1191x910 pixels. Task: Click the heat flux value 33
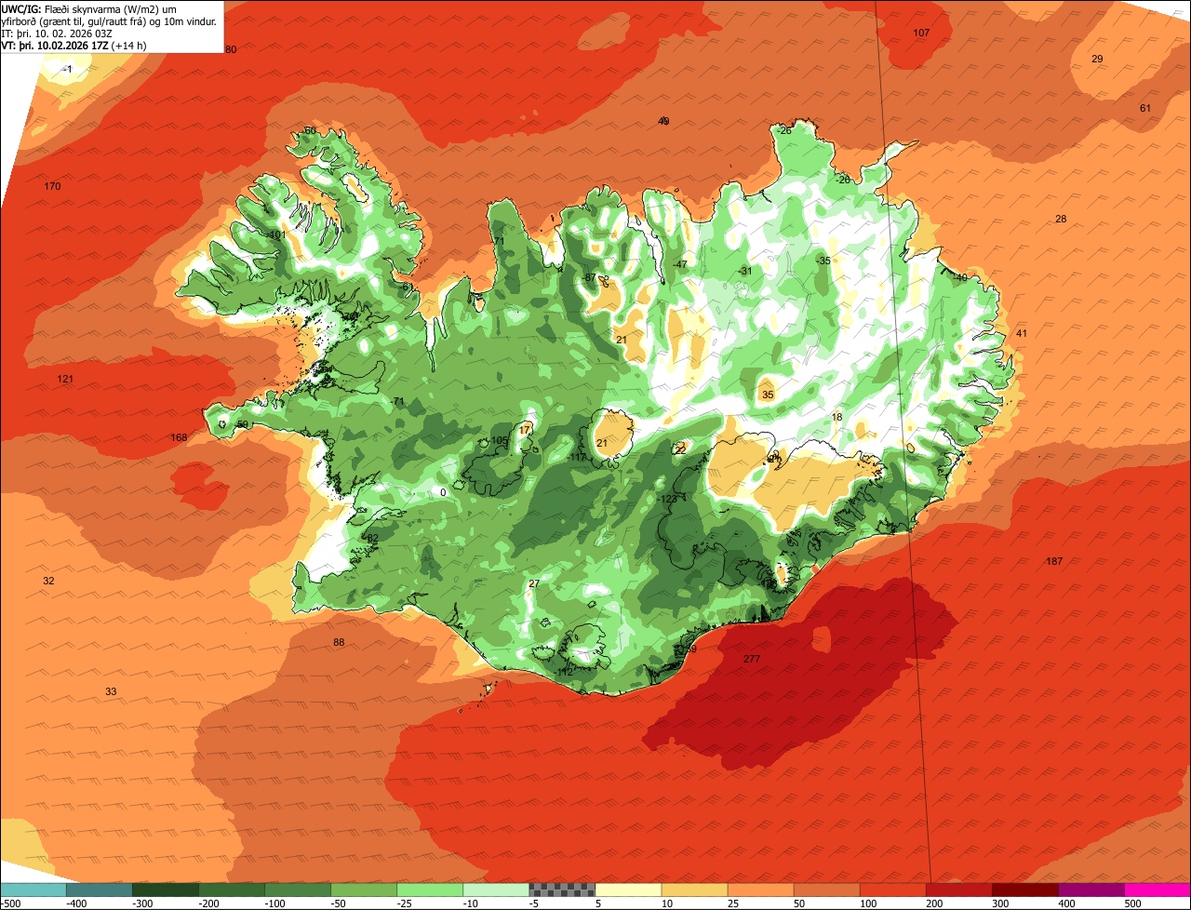(111, 691)
